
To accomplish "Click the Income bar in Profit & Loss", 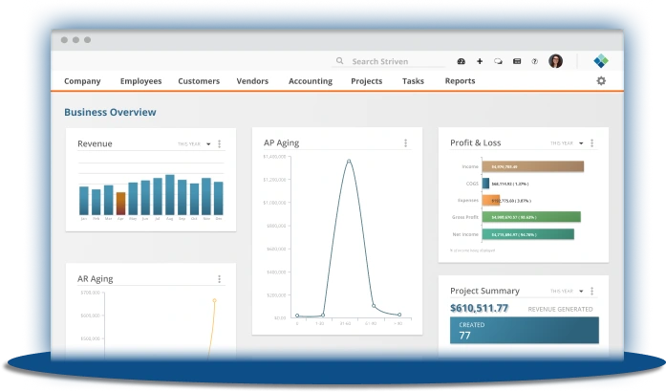I will tap(532, 166).
